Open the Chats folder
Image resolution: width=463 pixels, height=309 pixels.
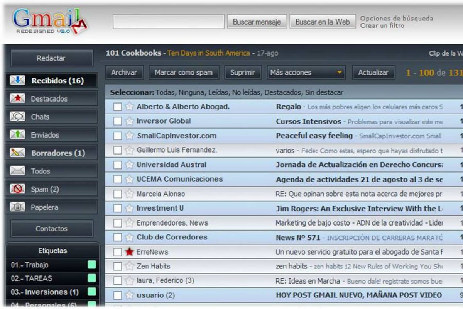tap(51, 117)
